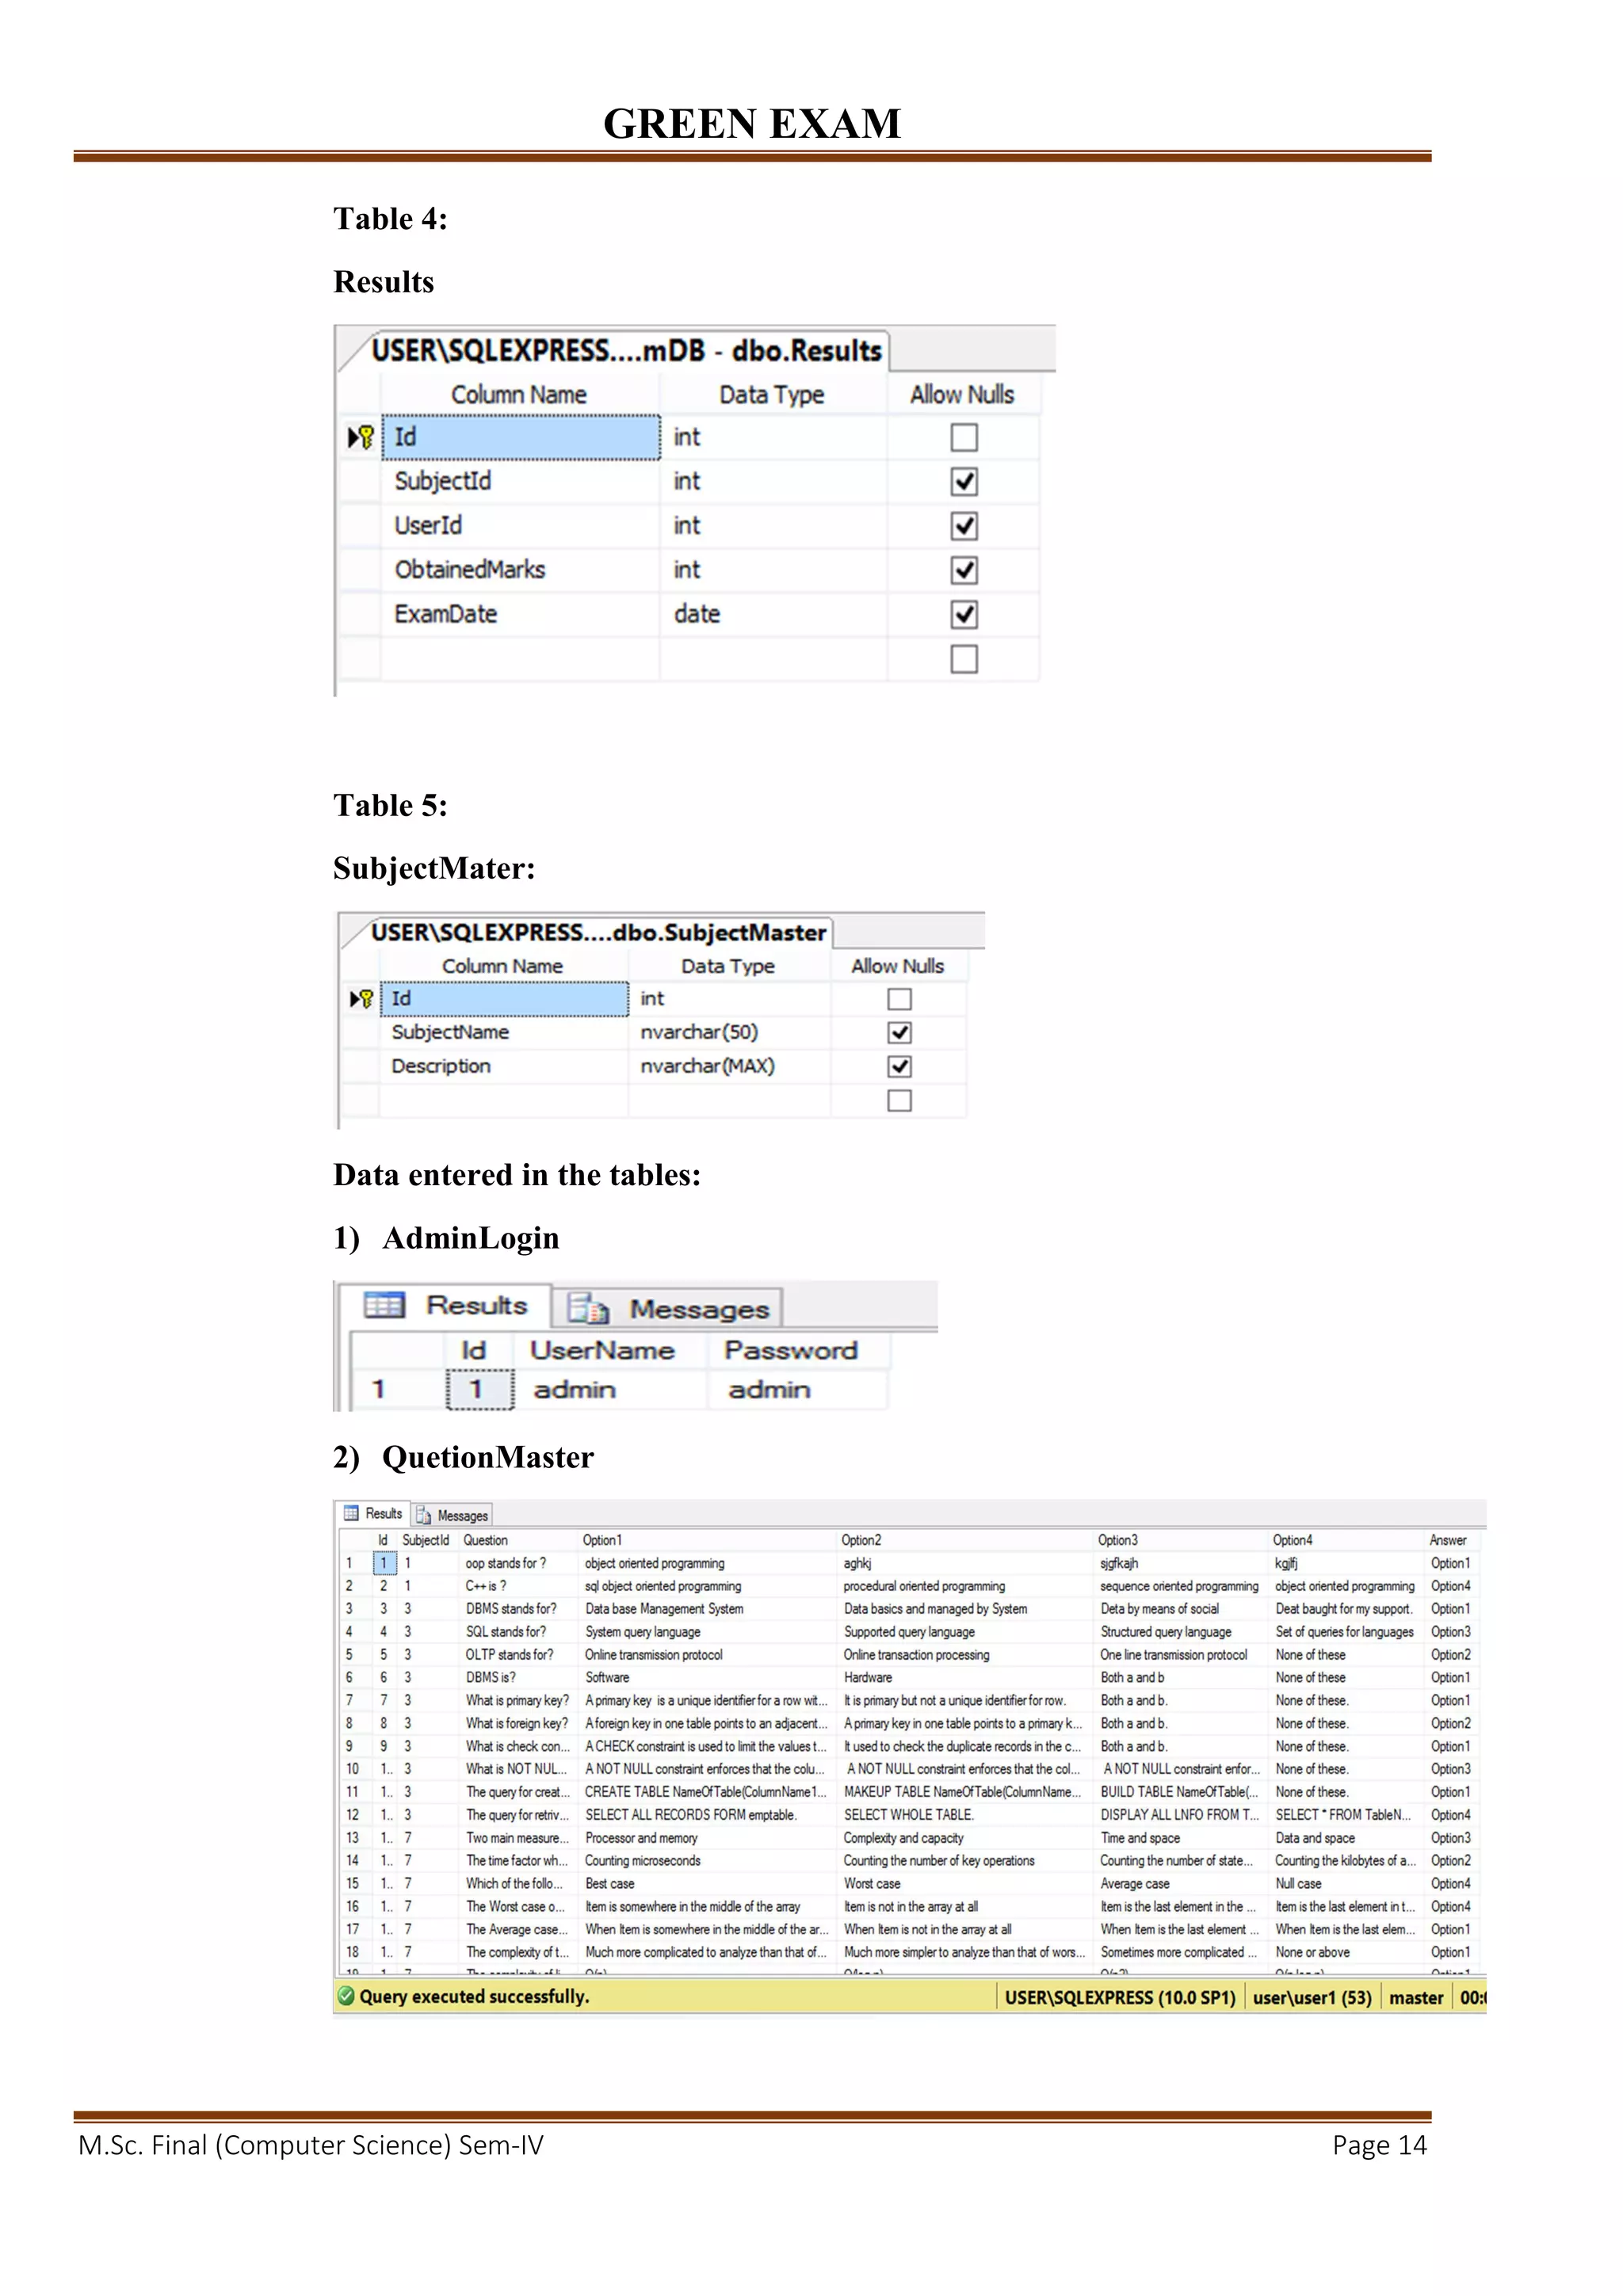
Task: Check the empty-row Allow Nulls box in dbo.Results
Action: click(x=963, y=659)
